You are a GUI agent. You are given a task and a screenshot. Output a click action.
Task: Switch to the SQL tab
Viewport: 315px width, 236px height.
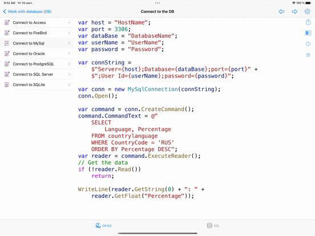[213, 226]
